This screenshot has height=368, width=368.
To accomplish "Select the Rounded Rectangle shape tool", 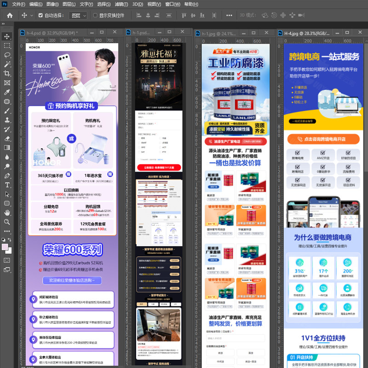I will tap(7, 203).
